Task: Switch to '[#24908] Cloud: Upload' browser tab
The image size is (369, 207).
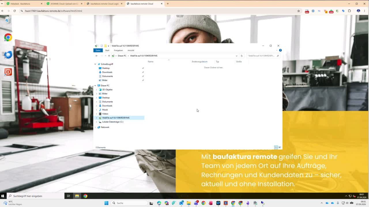Action: 64,4
